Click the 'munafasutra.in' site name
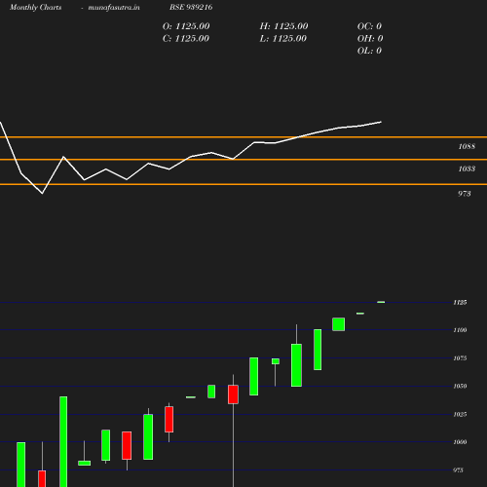 point(114,8)
